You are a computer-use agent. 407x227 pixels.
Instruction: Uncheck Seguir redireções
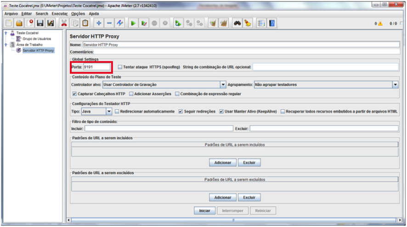tap(181, 111)
